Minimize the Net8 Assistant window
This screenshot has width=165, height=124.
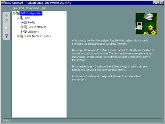click(x=154, y=3)
